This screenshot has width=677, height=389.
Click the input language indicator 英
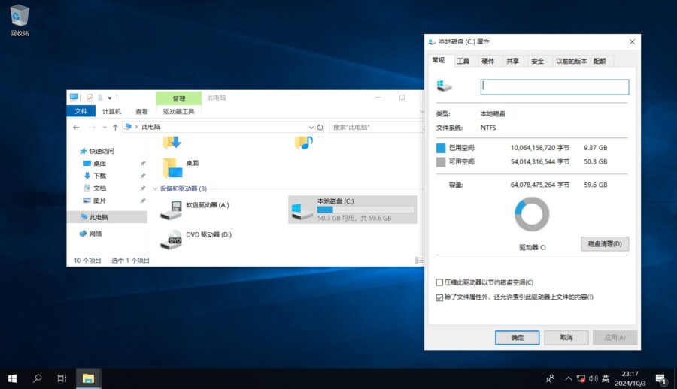coord(606,378)
